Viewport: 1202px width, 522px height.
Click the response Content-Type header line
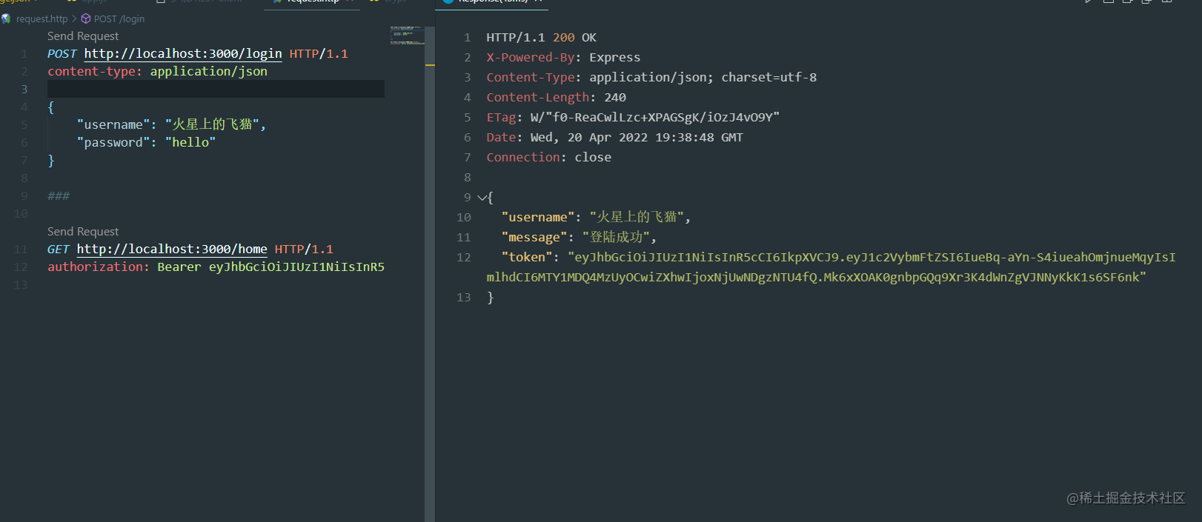tap(651, 78)
